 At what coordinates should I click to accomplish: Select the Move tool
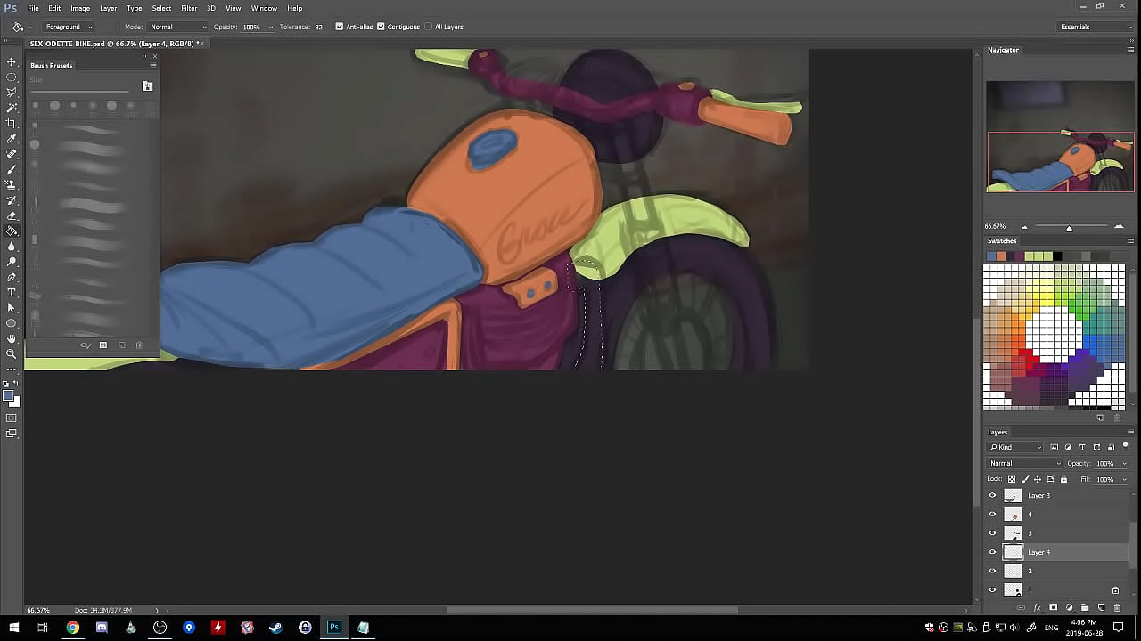coord(12,61)
